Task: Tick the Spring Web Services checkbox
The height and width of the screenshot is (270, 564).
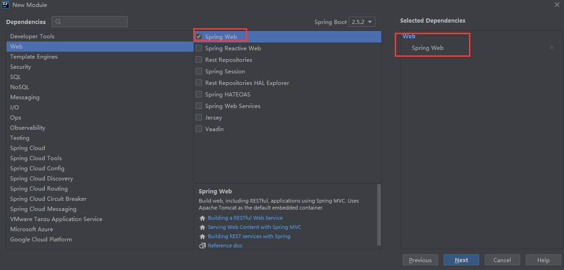Action: (x=199, y=106)
